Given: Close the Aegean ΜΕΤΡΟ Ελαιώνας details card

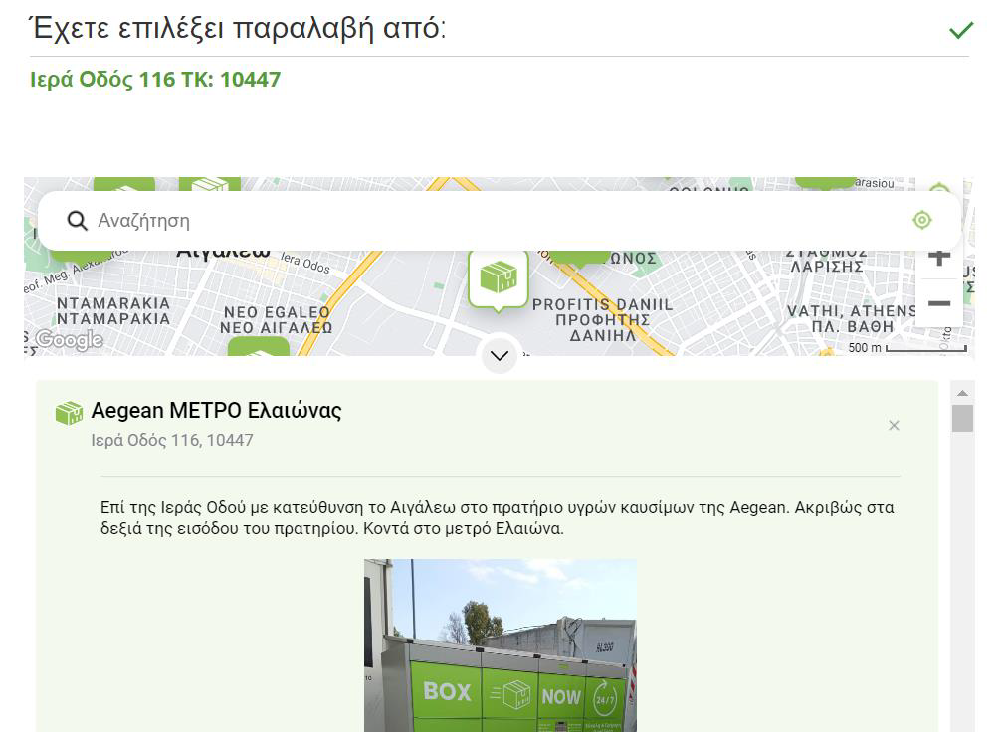Looking at the screenshot, I should pos(894,426).
